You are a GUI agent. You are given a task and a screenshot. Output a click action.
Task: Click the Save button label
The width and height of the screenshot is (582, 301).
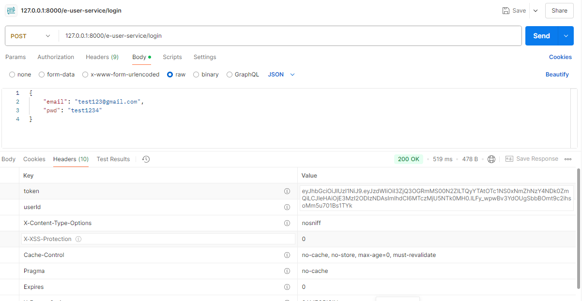pyautogui.click(x=519, y=11)
